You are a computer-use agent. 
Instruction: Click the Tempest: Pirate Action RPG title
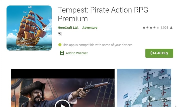(103, 10)
